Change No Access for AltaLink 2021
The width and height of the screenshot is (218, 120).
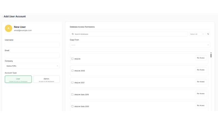tap(201, 82)
